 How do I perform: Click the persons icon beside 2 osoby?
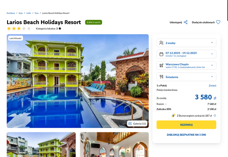(x=161, y=43)
